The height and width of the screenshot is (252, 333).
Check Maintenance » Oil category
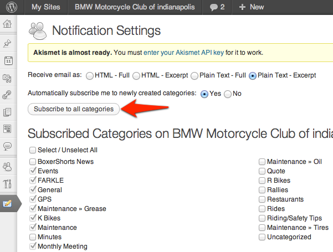[x=262, y=162]
